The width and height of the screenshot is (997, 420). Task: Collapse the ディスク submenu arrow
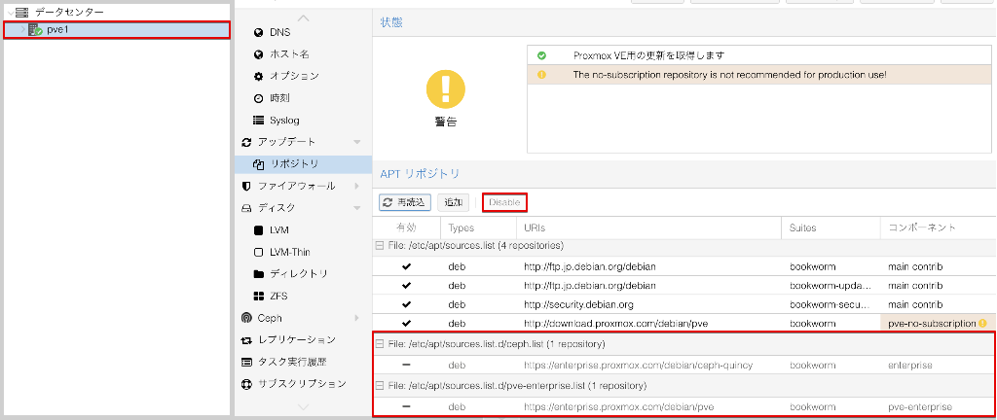coord(356,207)
